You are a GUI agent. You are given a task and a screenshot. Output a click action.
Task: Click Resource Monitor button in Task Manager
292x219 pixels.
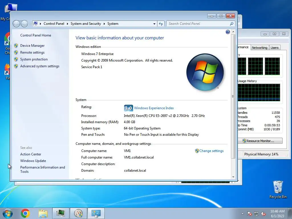tap(260, 141)
